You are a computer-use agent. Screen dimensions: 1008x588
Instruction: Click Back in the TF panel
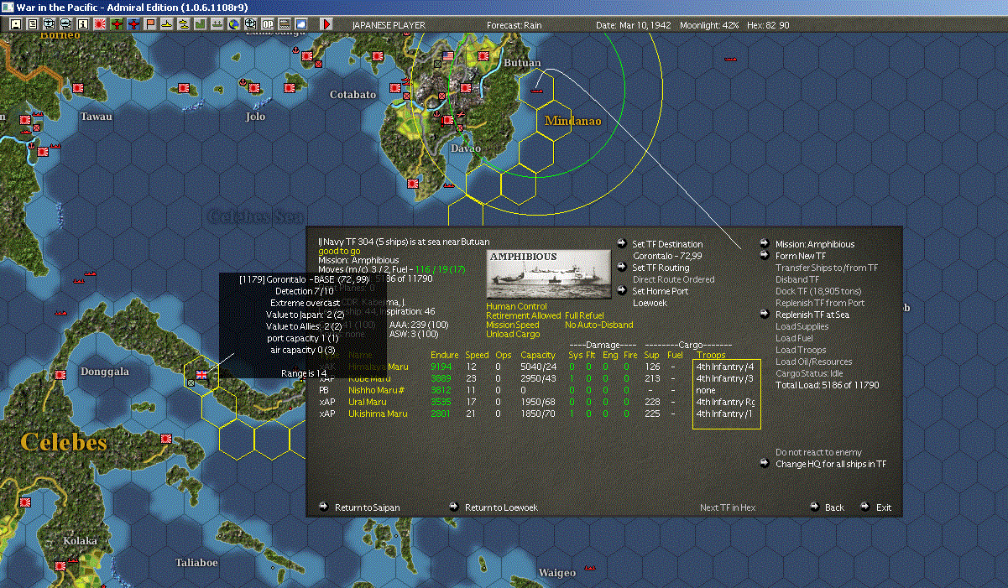tap(834, 507)
